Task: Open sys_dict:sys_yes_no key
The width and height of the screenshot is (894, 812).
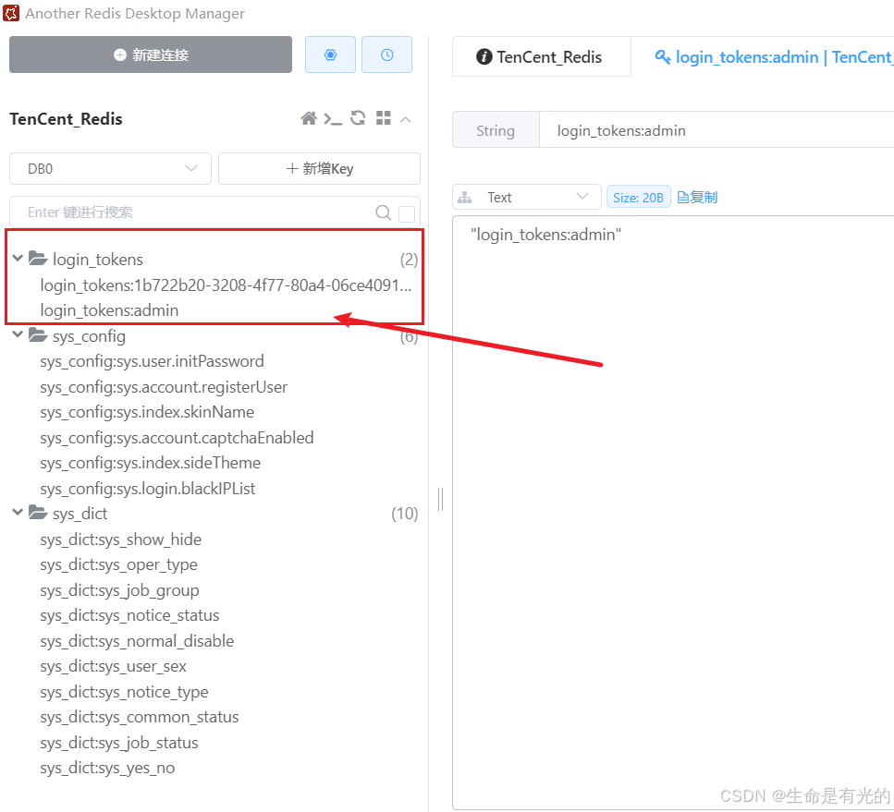Action: click(107, 769)
